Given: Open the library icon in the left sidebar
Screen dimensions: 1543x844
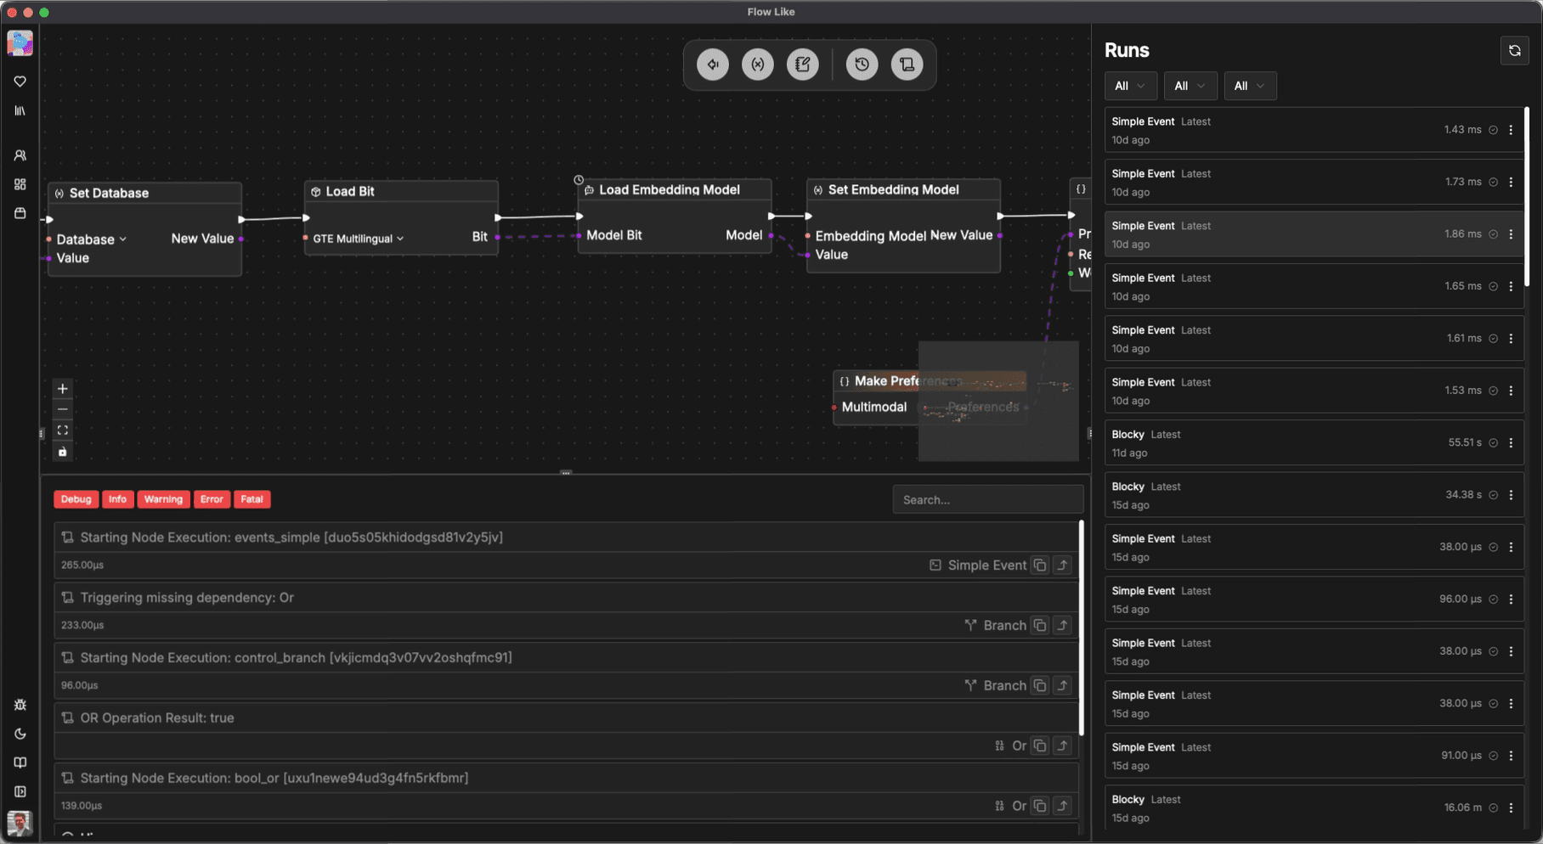Looking at the screenshot, I should [20, 110].
